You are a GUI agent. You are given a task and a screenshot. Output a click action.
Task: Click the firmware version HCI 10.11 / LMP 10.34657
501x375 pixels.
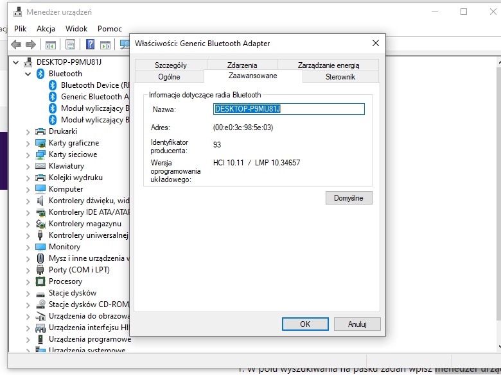(x=256, y=163)
